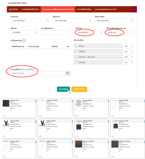Click the ค้นหาจำพวกสินค้า link
Viewport: 145px width, 159px height.
[28, 69]
